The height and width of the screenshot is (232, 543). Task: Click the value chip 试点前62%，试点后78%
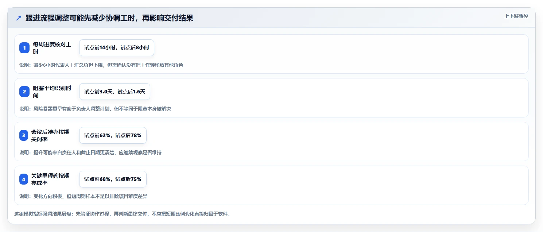[x=113, y=135]
